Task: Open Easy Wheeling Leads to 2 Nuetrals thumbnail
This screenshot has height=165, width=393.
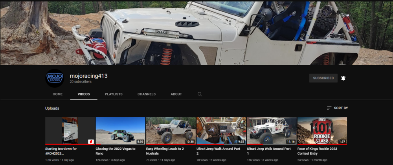Action: (x=171, y=130)
